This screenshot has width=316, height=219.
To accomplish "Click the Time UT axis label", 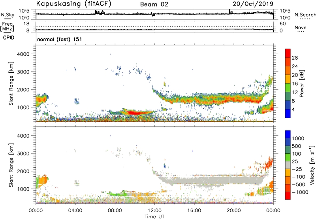I will (x=154, y=217).
